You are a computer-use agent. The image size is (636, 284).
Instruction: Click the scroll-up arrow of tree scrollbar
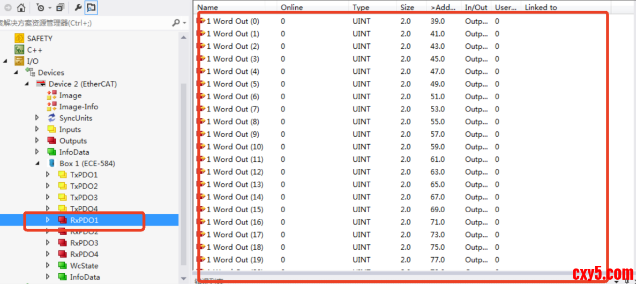[183, 37]
